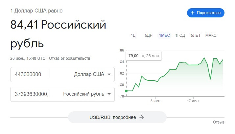Click the 5 июн. date tick on the chart axis
Screen dimensions: 235x134
point(156,101)
